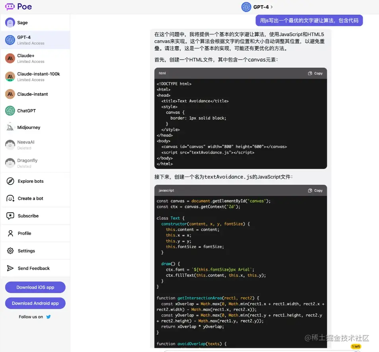The height and width of the screenshot is (352, 379).
Task: Click the 'javascript' code language label
Action: pos(166,190)
